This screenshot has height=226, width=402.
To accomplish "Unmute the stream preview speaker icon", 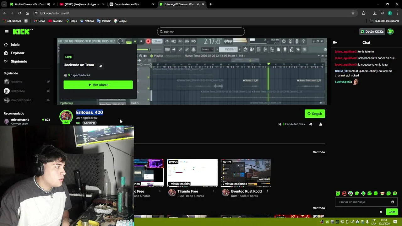I will [x=101, y=66].
